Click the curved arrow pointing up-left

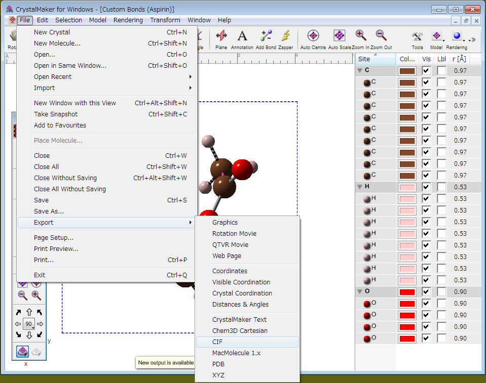pyautogui.click(x=40, y=313)
